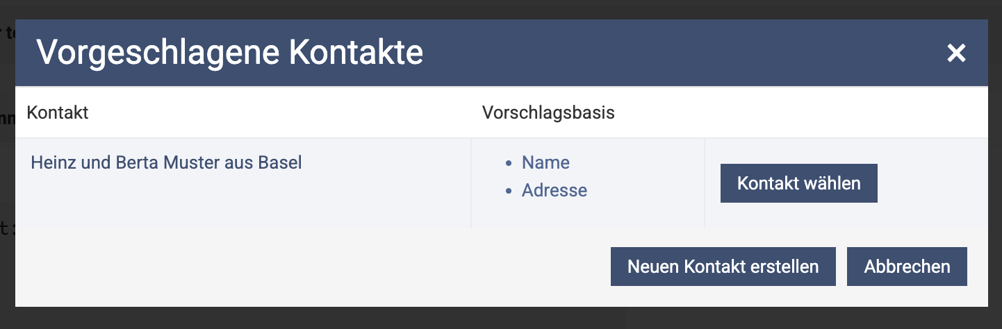
Task: Click the empty footer area left of buttons
Action: (x=278, y=267)
